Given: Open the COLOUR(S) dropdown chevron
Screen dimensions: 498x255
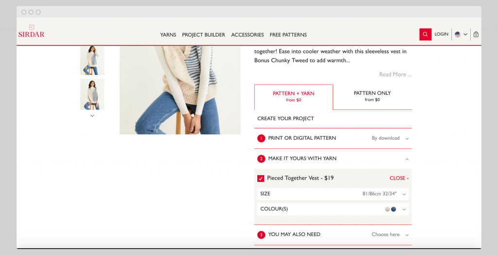Looking at the screenshot, I should (404, 209).
